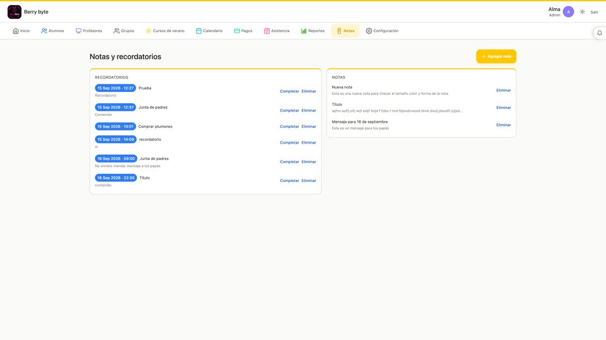This screenshot has height=340, width=606.
Task: Delete the 22:30 Título reminder
Action: (309, 181)
